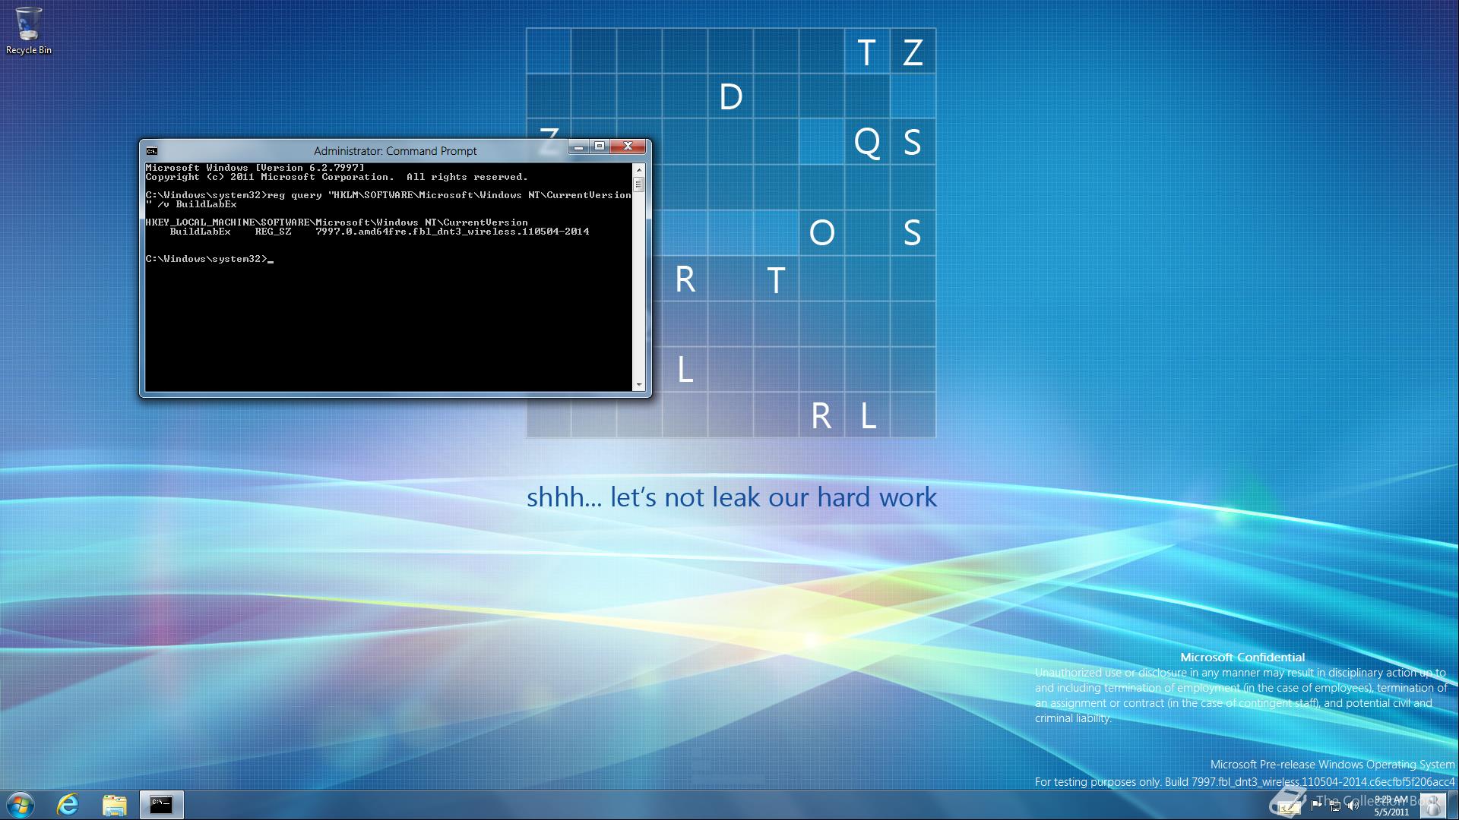Minimize the Command Prompt window
The height and width of the screenshot is (820, 1459).
579,147
